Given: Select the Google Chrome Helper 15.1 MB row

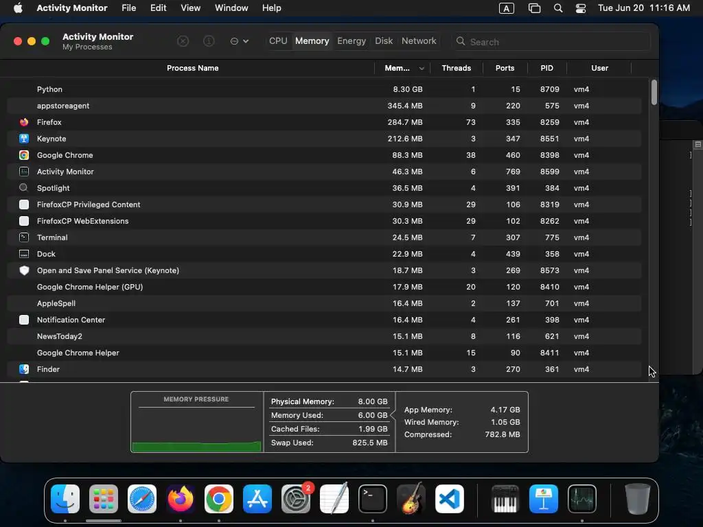Looking at the screenshot, I should tap(324, 353).
